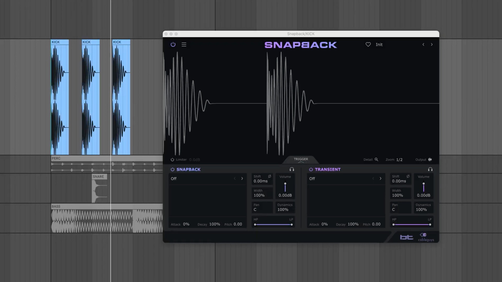Click SNAPBACK Width 100% value
Viewport: 502px width, 282px height.
click(259, 195)
